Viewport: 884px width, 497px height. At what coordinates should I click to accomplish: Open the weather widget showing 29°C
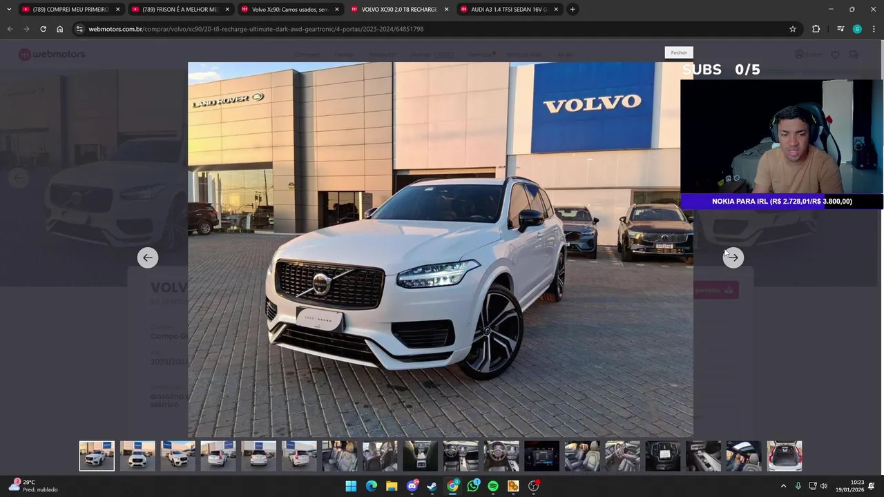pos(33,486)
